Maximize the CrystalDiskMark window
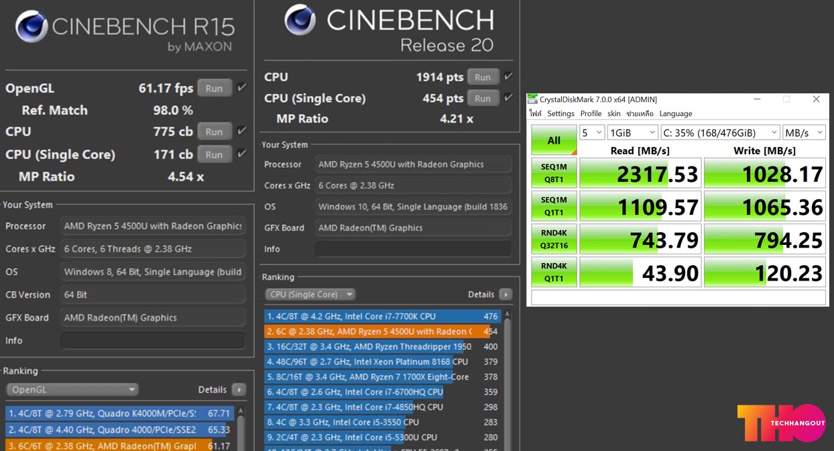Viewport: 834px width, 451px height. (x=786, y=99)
